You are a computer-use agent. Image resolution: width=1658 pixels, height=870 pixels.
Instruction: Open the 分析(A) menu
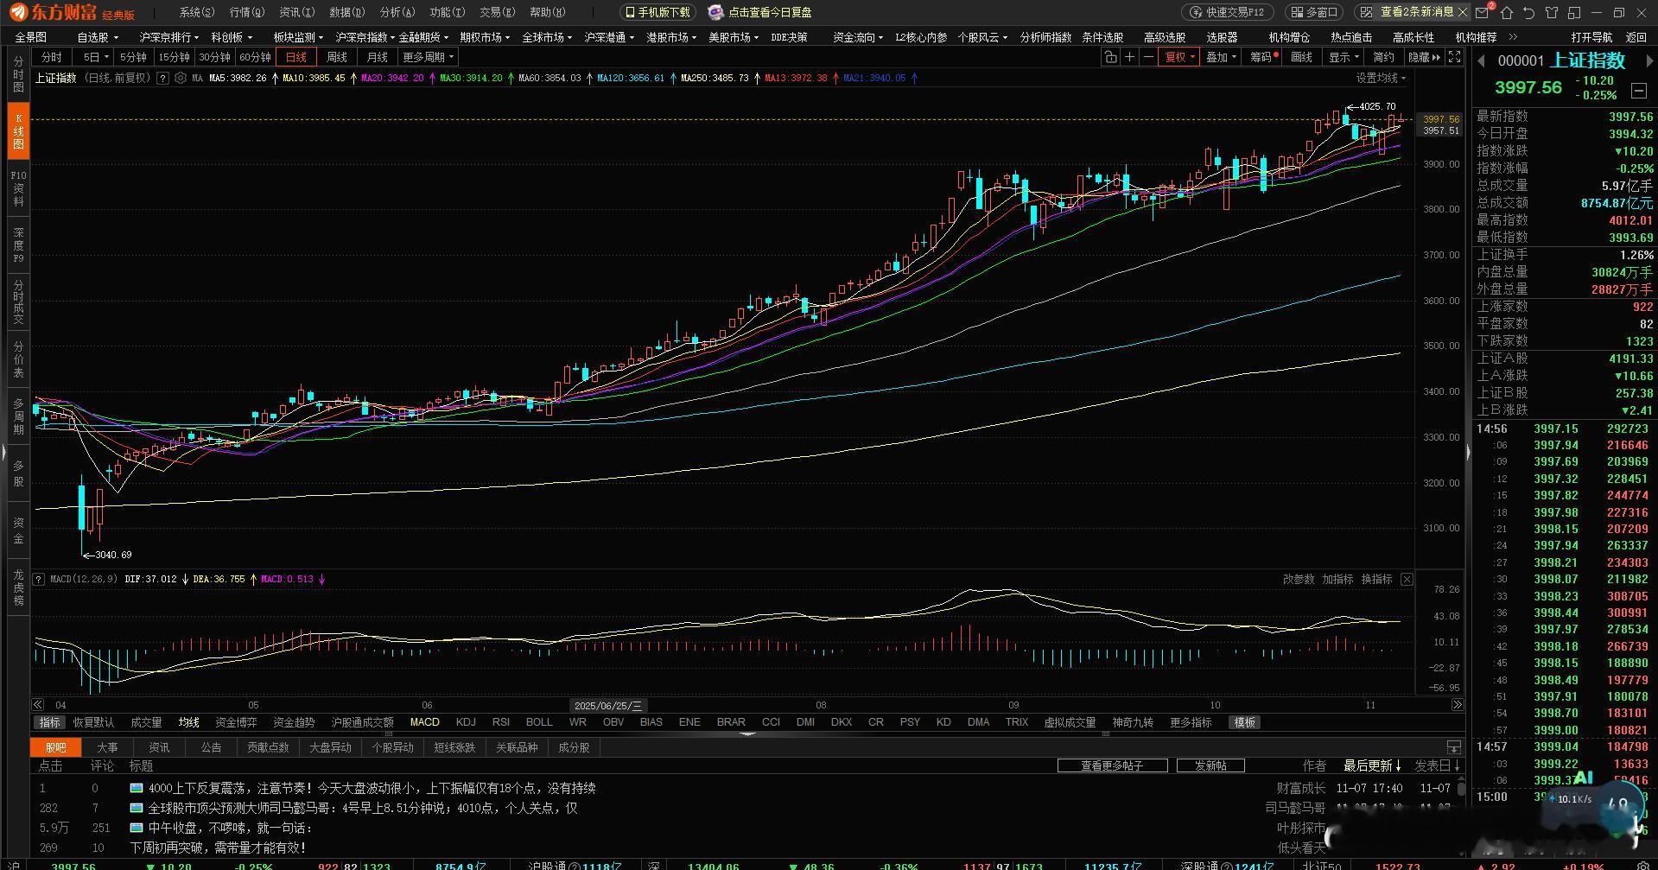click(x=397, y=12)
